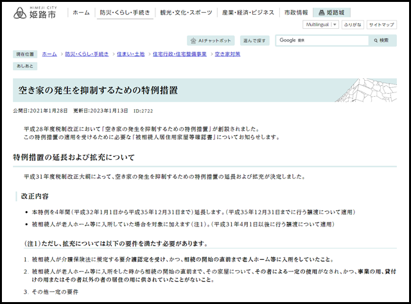Click the magnifier icon in 検索 button
The width and height of the screenshot is (411, 304).
[376, 40]
